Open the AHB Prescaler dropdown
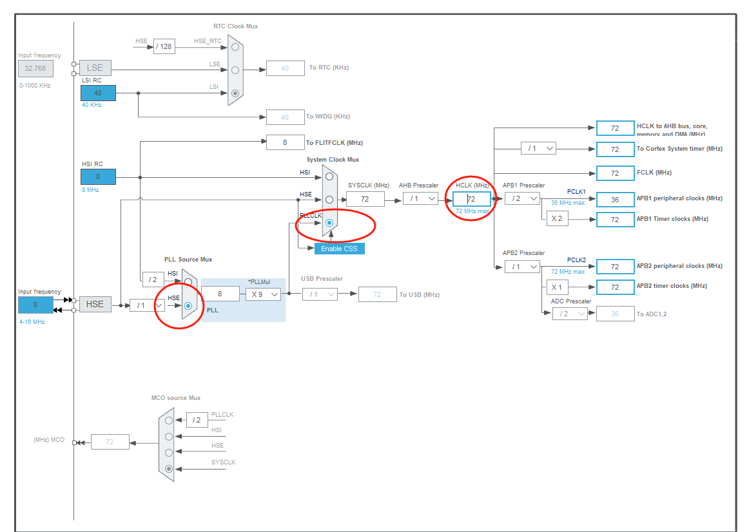The height and width of the screenshot is (532, 749). click(x=420, y=198)
